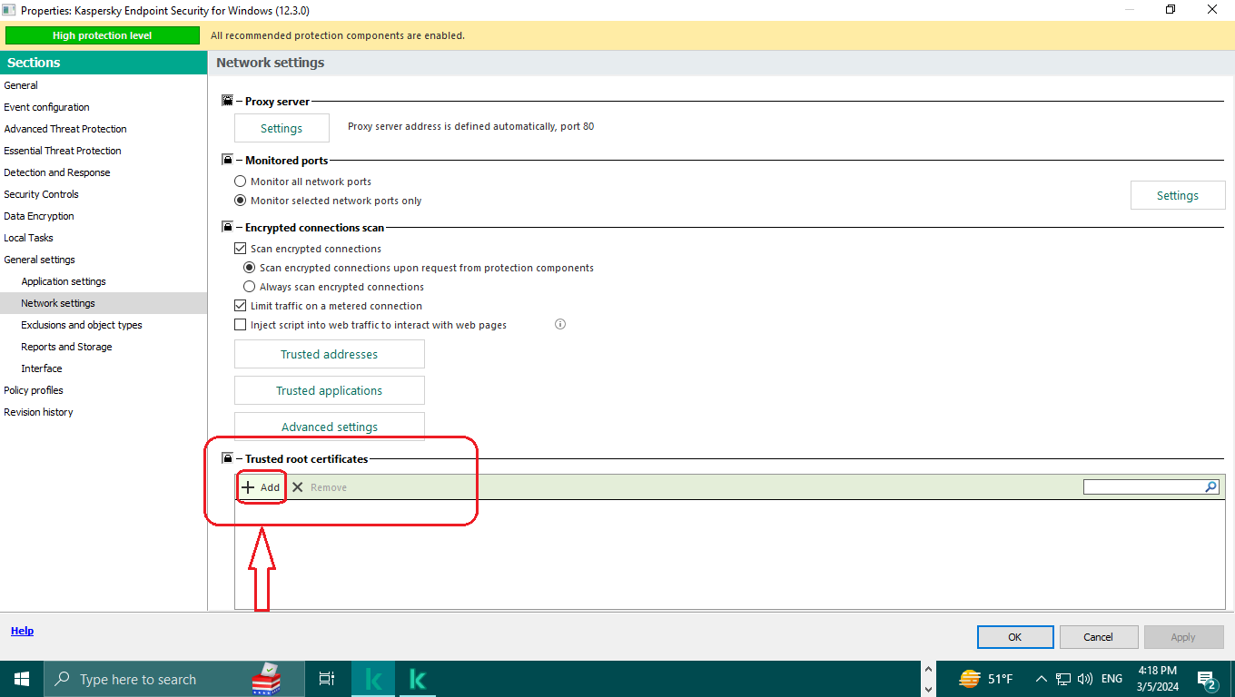Open Proxy server Settings button
The height and width of the screenshot is (697, 1235).
(x=282, y=128)
